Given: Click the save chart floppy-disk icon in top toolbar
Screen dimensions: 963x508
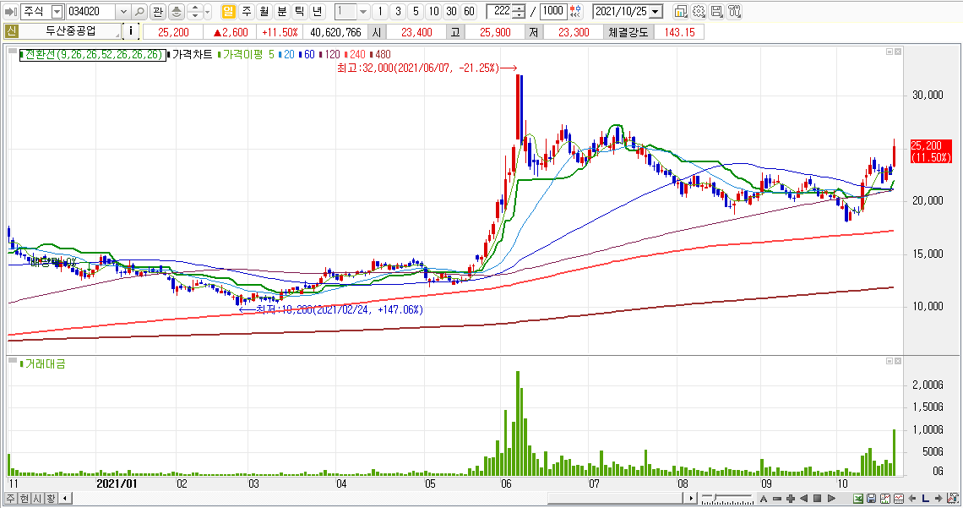Looking at the screenshot, I should (716, 11).
